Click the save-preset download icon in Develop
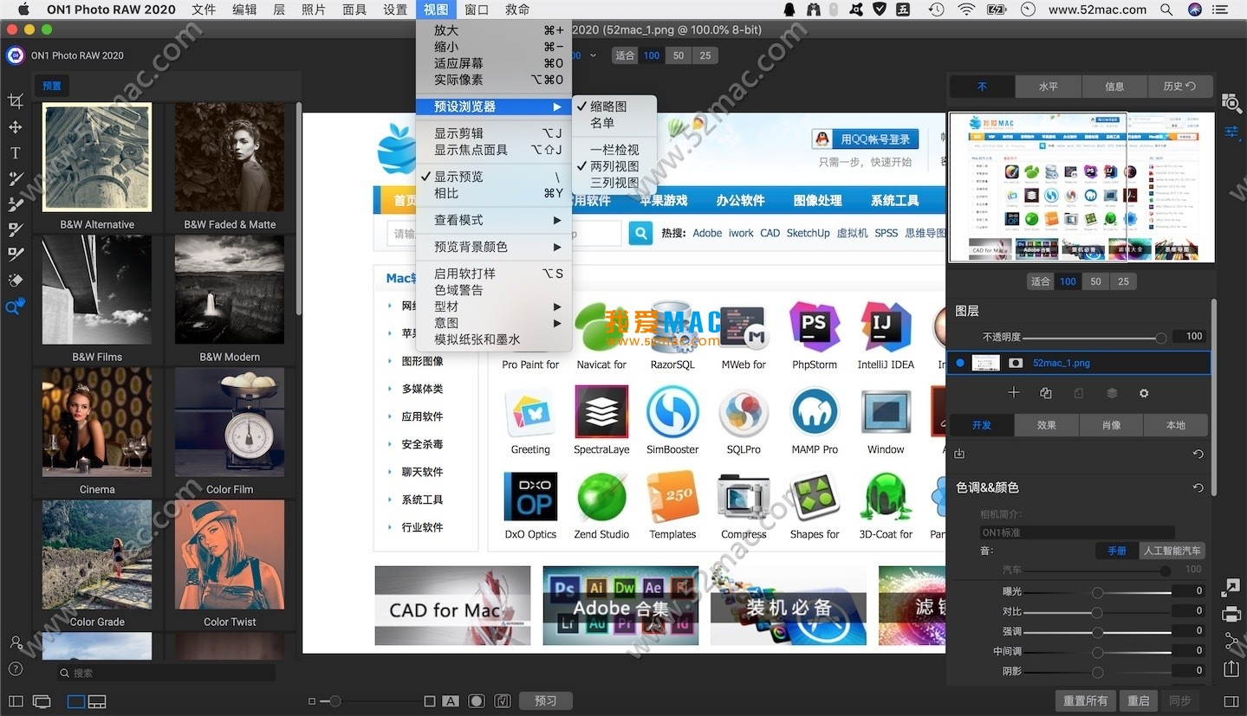 click(959, 454)
